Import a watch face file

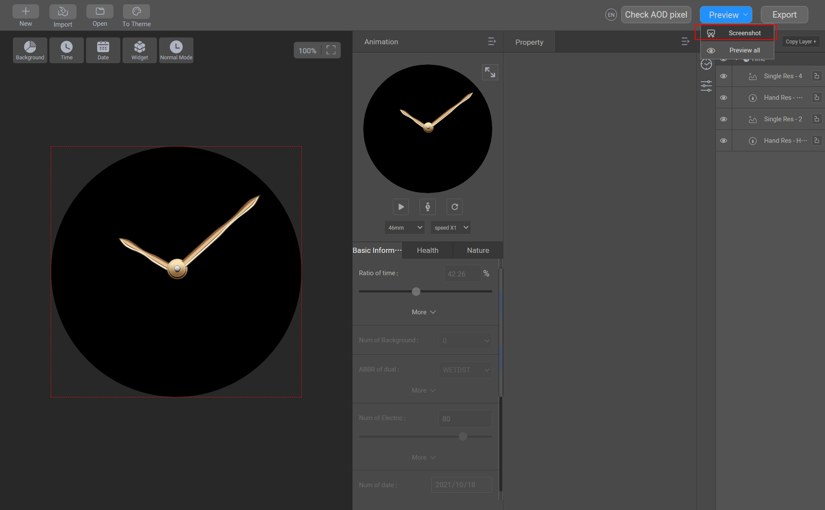(x=63, y=15)
